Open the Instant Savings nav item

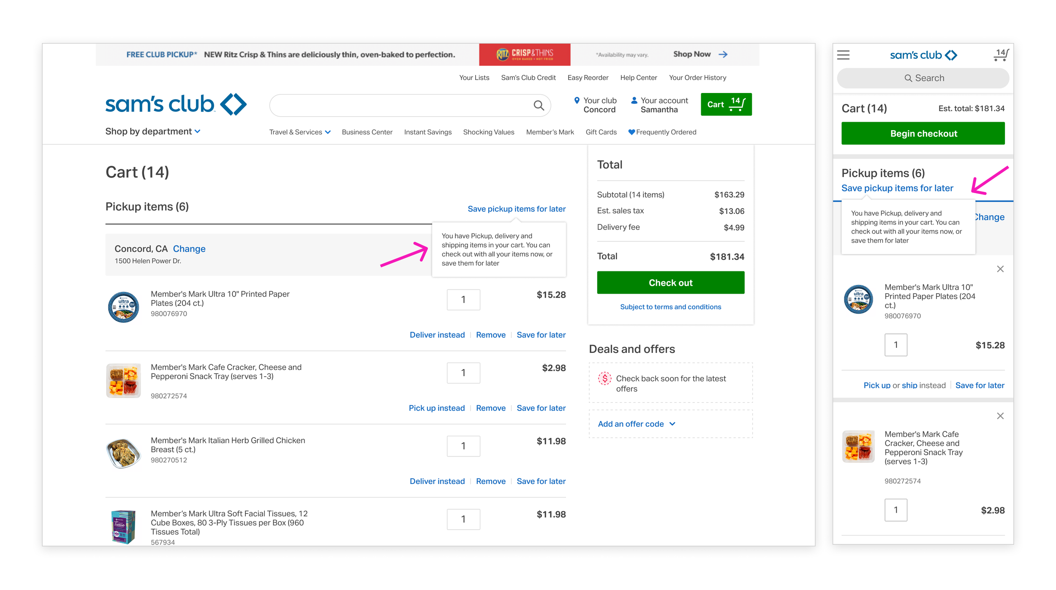[427, 132]
